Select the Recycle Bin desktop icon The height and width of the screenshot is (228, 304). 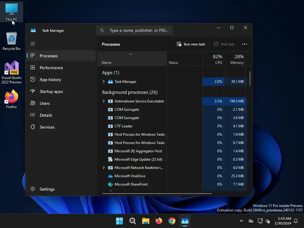tap(12, 41)
